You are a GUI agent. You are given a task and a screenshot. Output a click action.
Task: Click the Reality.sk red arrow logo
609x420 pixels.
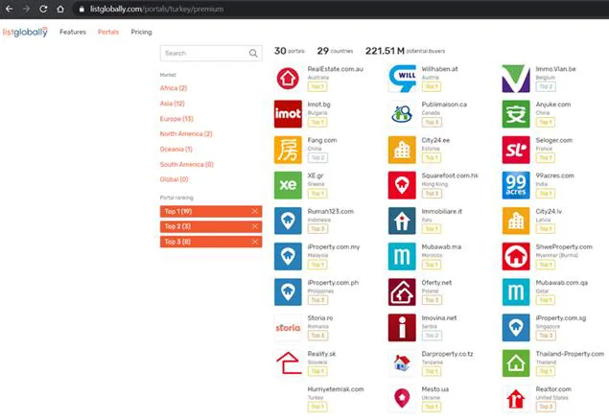288,362
